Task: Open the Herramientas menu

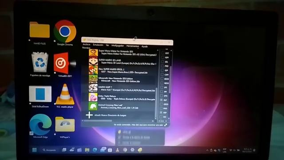Action: 133,46
